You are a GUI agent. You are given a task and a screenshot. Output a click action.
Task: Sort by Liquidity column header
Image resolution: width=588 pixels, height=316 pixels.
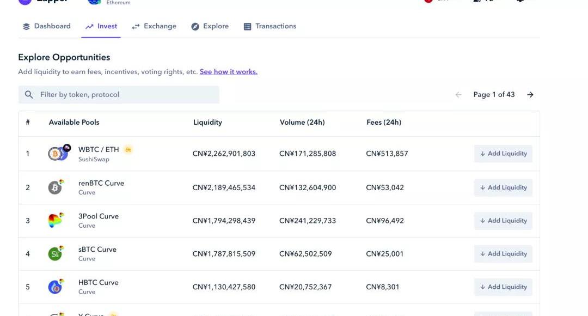click(x=207, y=123)
